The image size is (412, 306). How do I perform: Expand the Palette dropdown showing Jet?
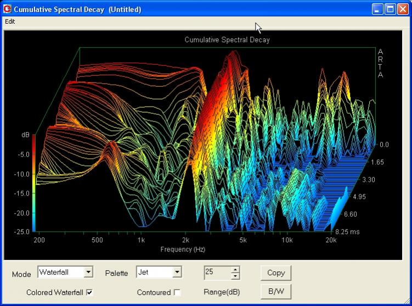[x=176, y=272]
